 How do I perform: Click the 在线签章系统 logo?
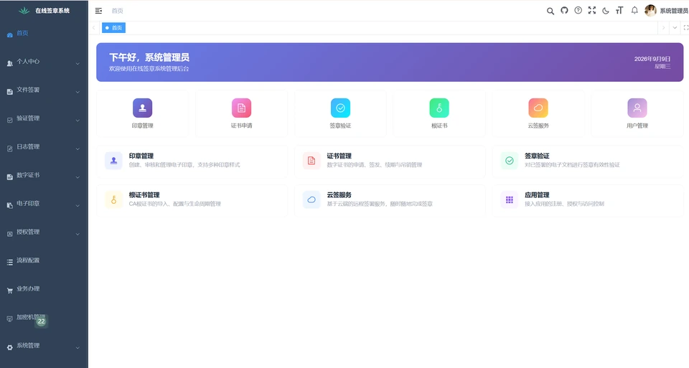(x=44, y=11)
